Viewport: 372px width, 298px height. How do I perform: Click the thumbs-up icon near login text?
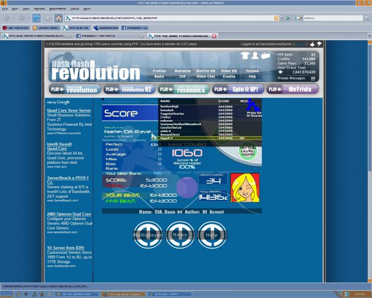coord(312,44)
